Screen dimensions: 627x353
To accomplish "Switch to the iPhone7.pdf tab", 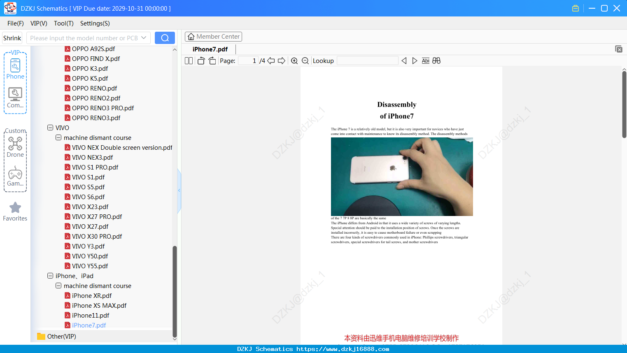I will pos(210,49).
